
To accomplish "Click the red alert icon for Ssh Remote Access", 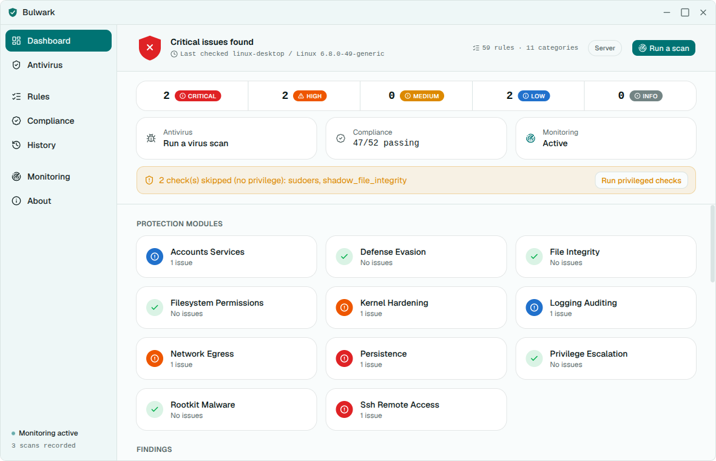I will point(344,409).
